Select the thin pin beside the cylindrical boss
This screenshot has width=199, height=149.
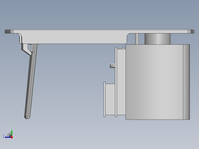point(137,39)
